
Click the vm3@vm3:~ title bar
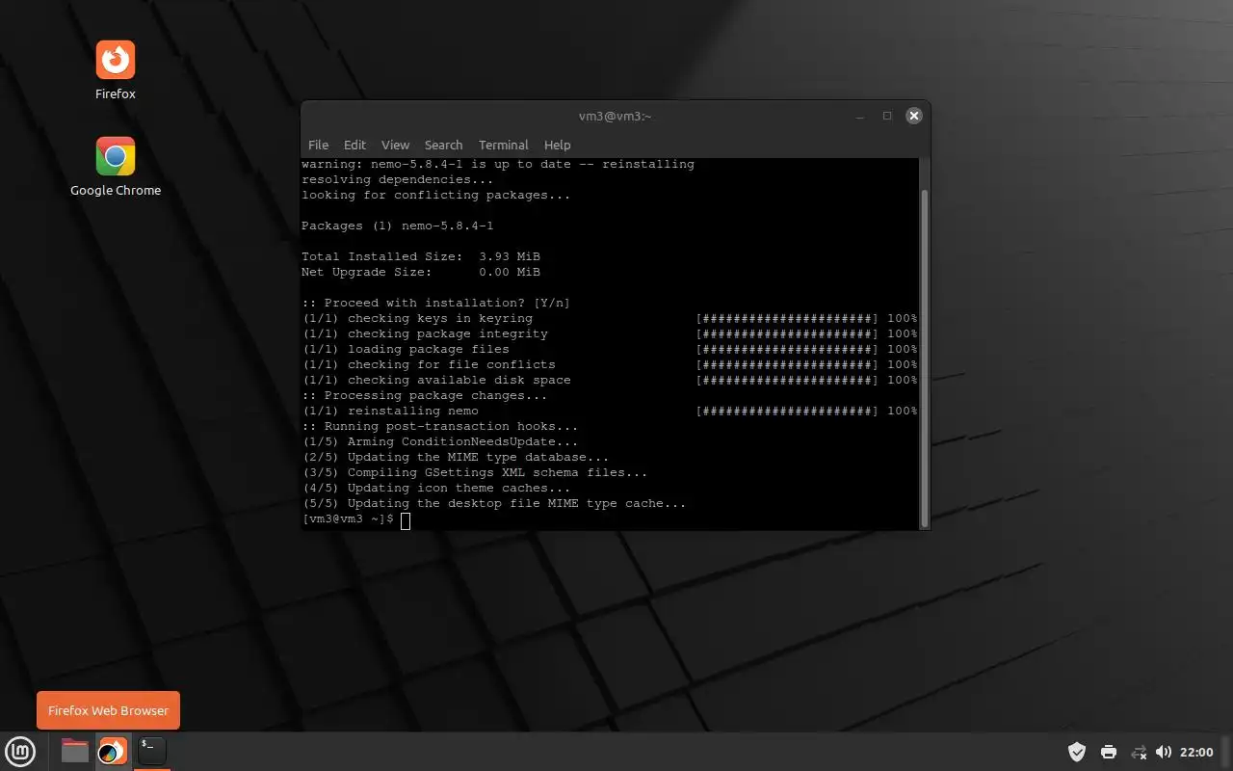[x=615, y=116]
